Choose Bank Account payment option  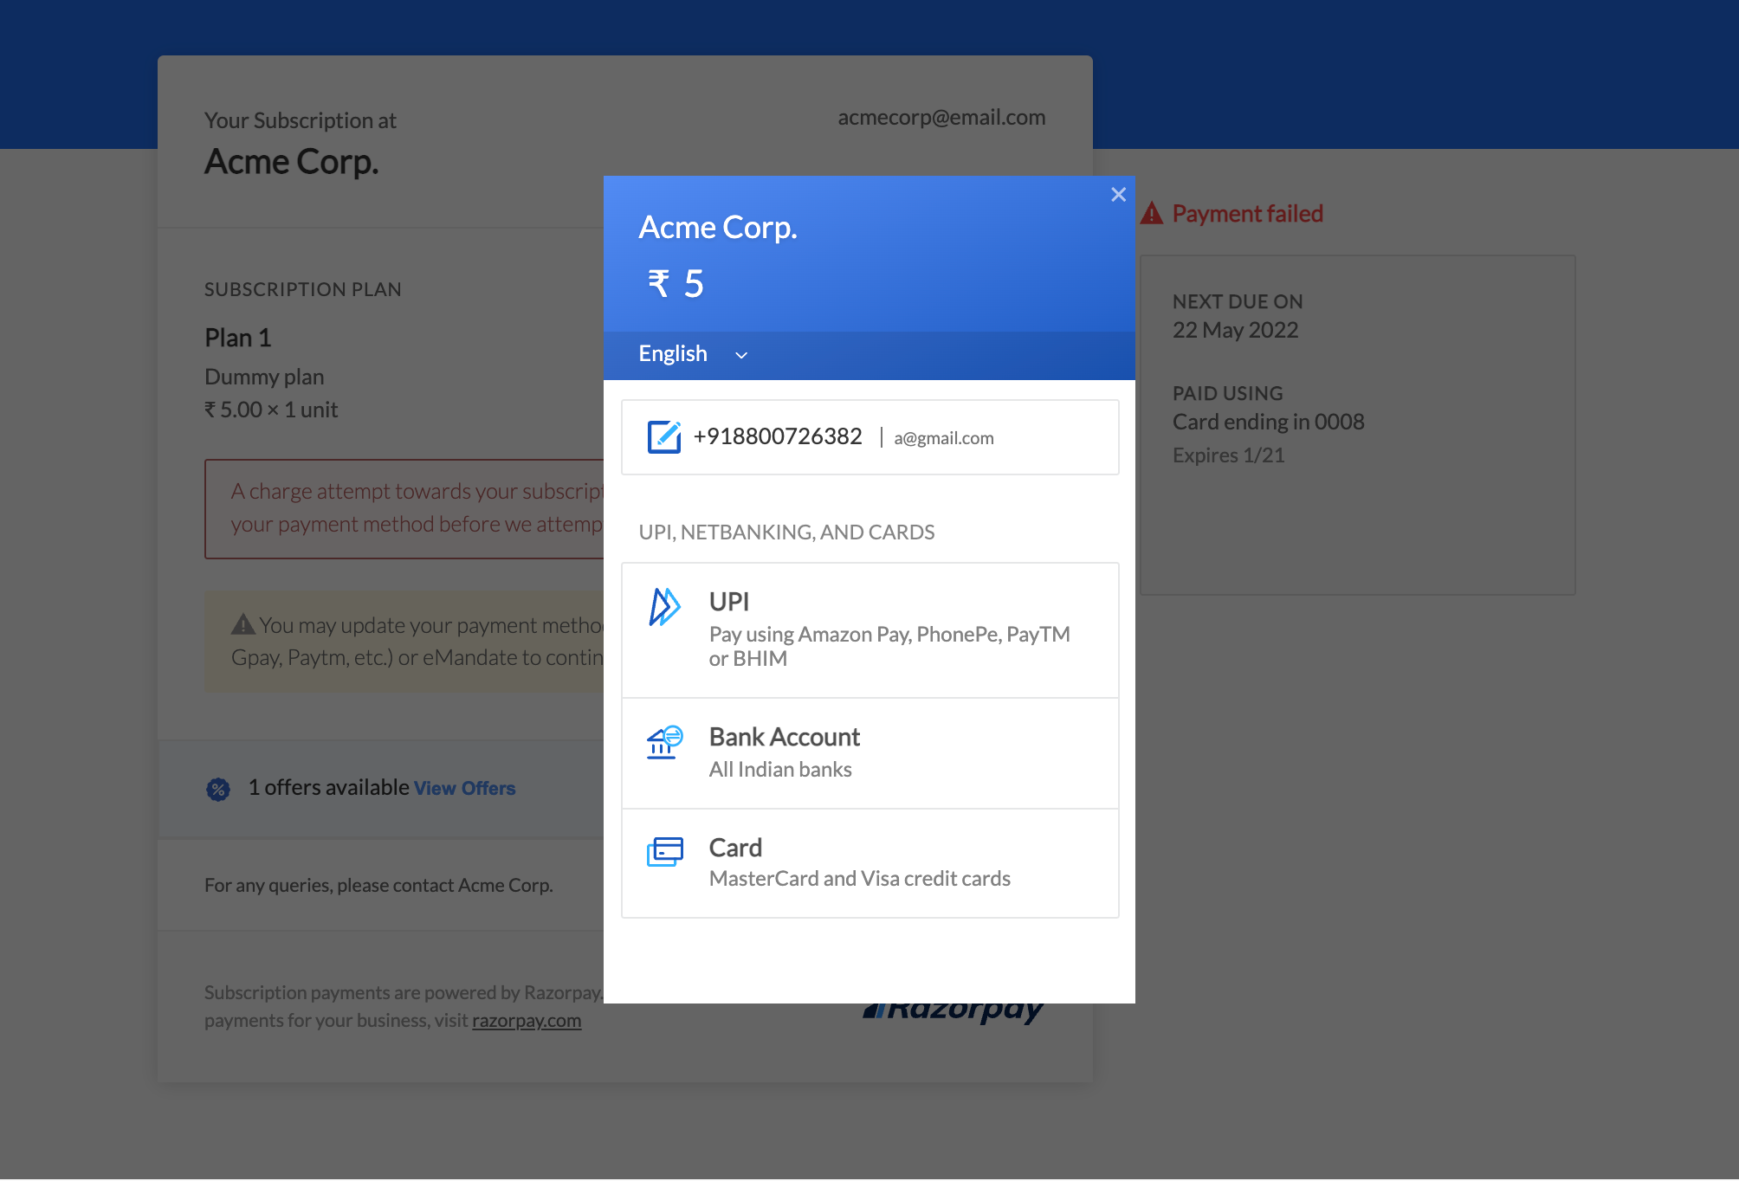(869, 753)
